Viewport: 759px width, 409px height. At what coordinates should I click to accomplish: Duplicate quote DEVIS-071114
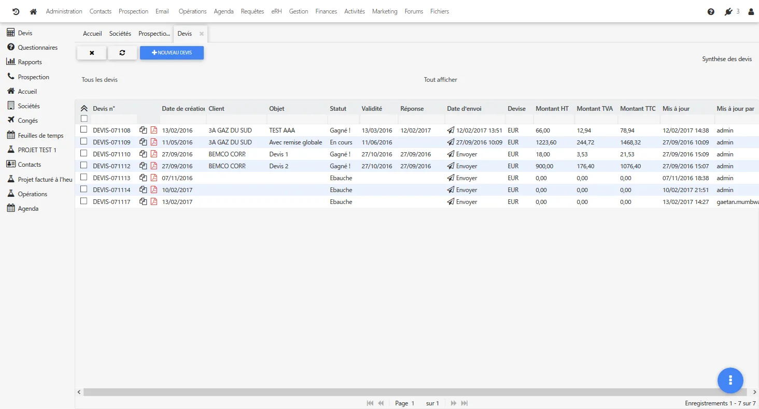[143, 190]
